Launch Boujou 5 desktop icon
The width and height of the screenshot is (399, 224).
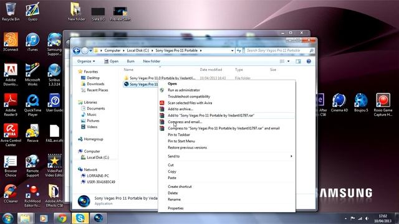[x=361, y=103]
